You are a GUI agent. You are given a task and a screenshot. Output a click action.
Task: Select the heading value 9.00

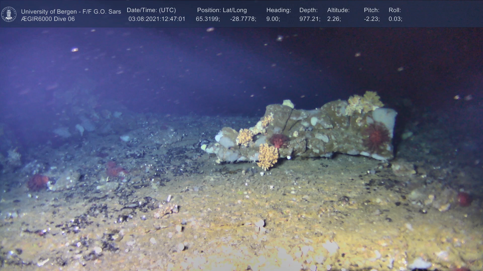(273, 19)
